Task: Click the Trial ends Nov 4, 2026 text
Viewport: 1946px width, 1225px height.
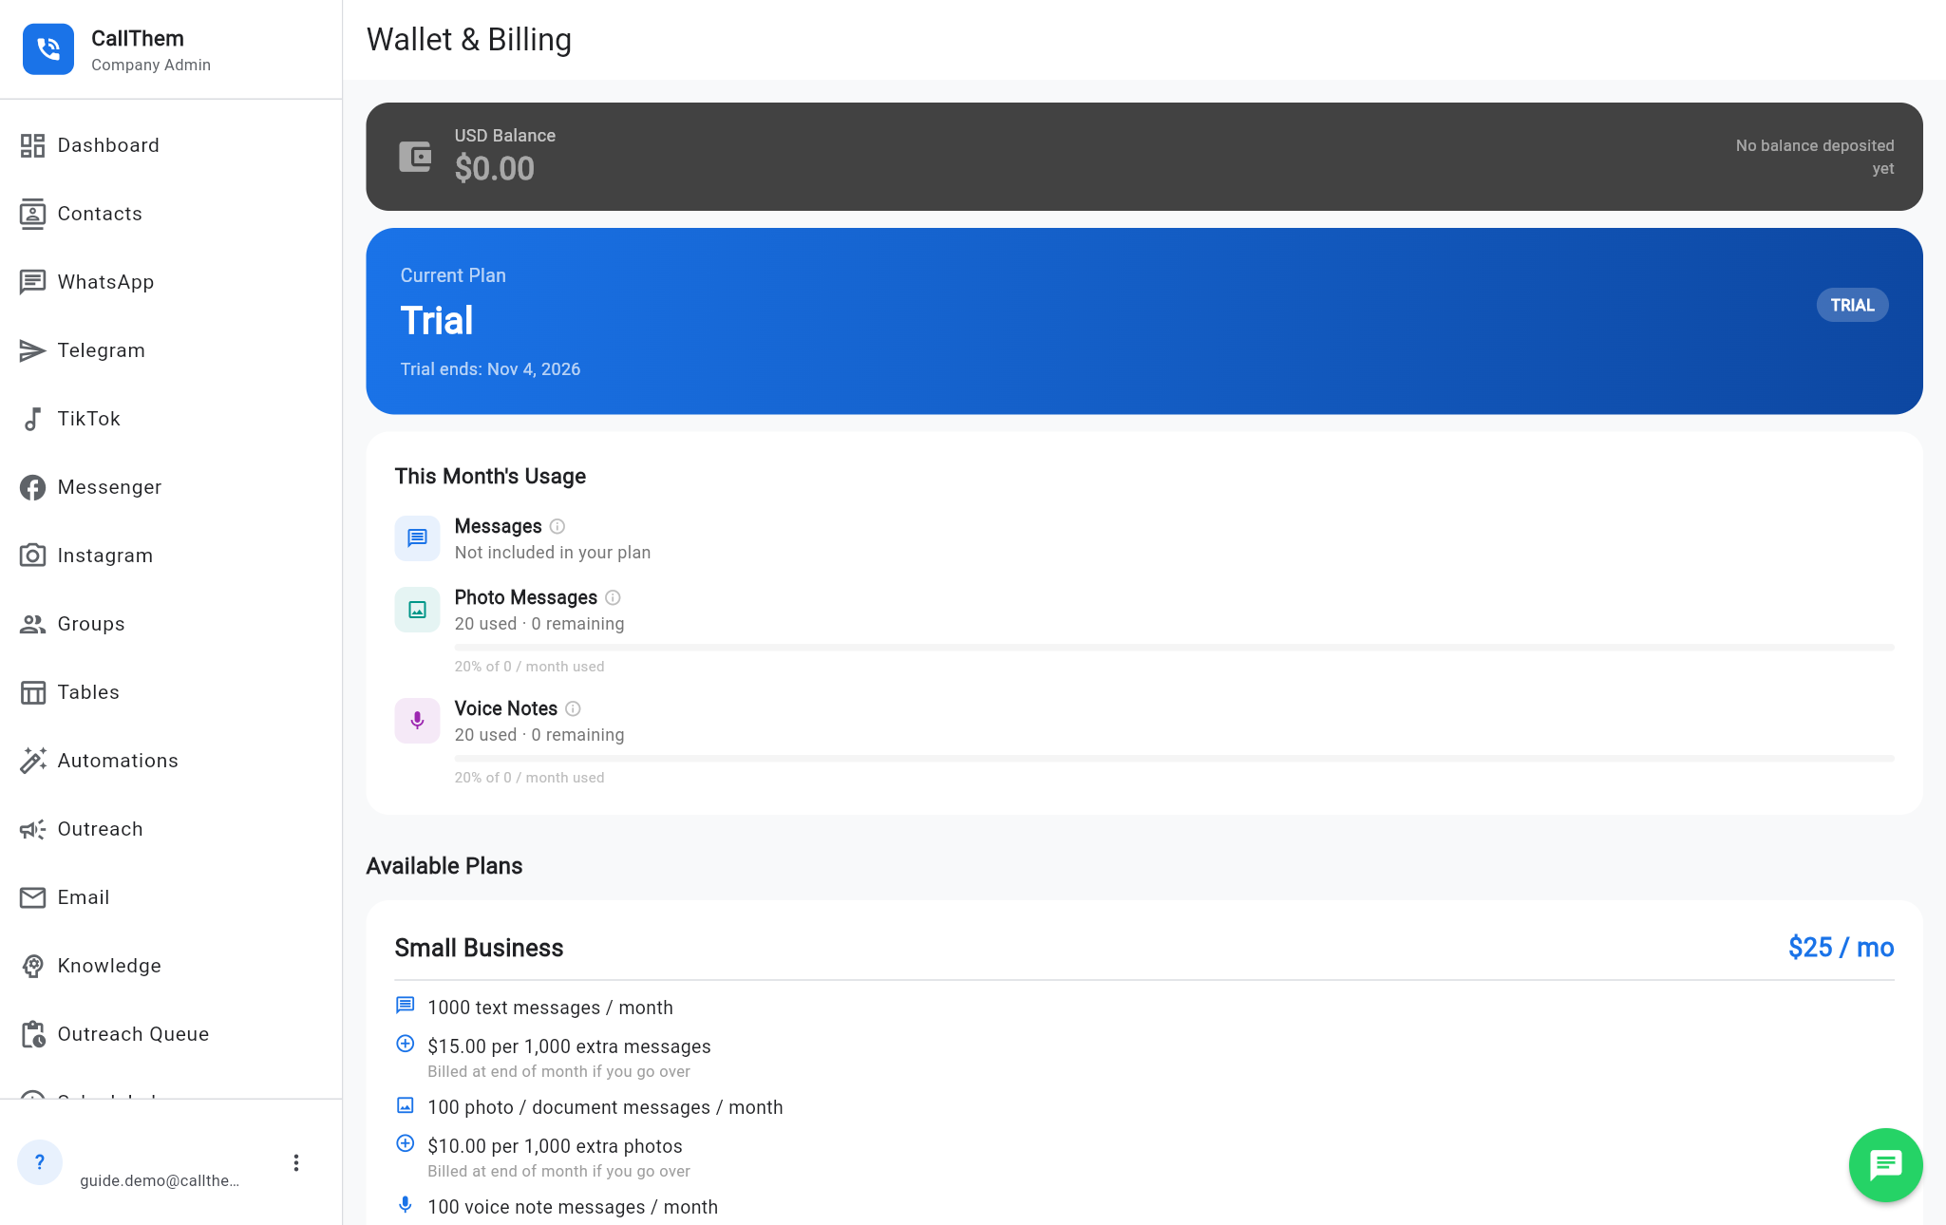Action: point(490,369)
